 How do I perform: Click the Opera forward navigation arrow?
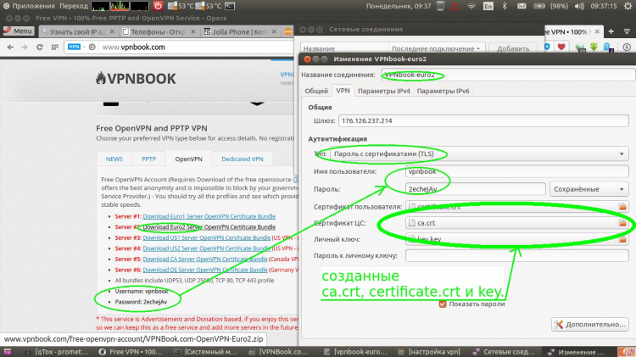click(x=25, y=47)
